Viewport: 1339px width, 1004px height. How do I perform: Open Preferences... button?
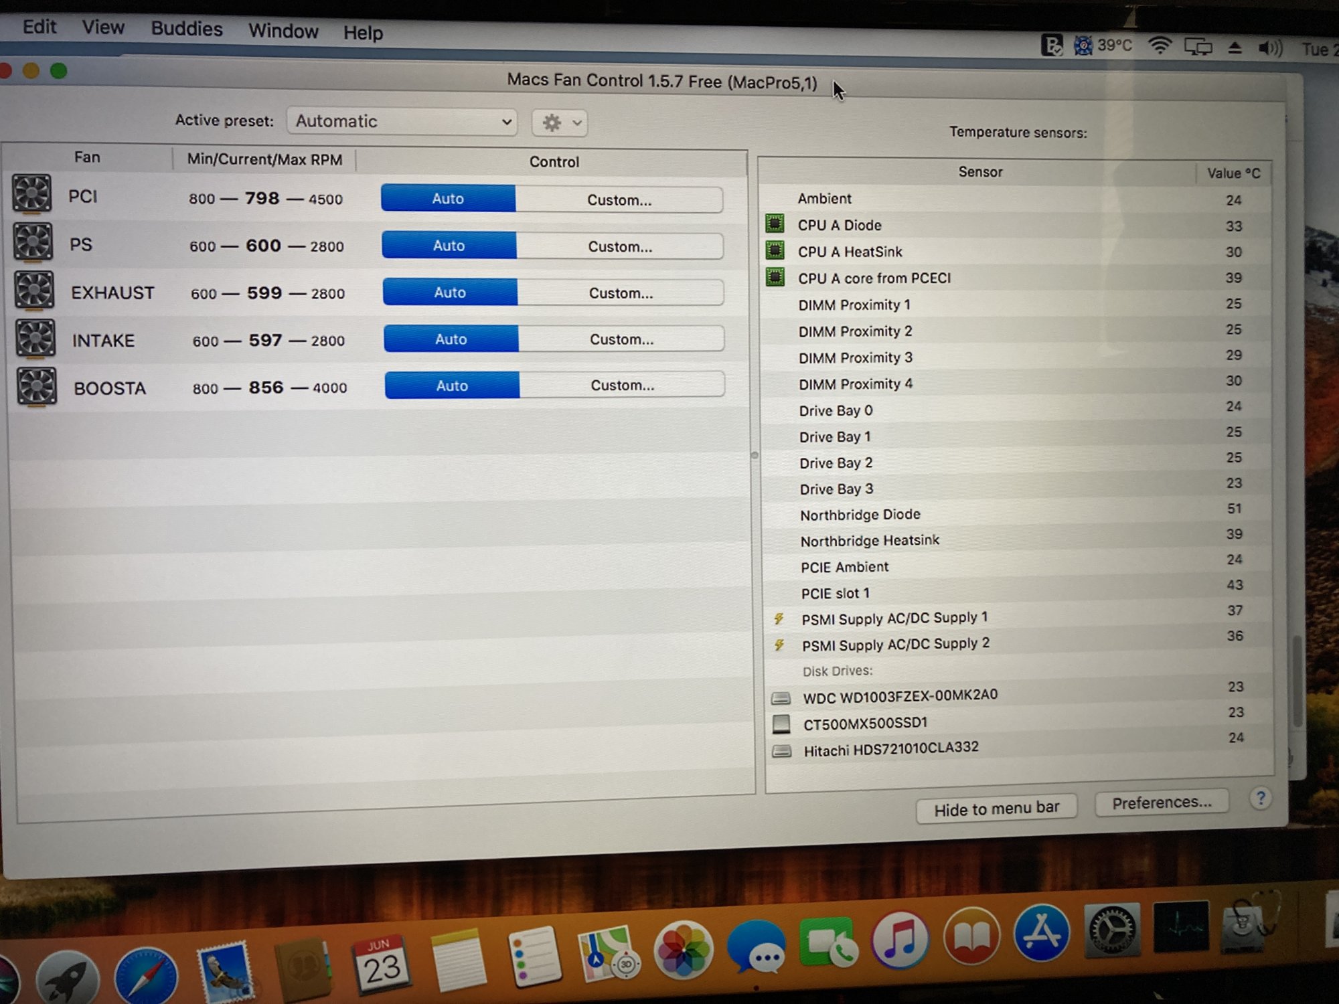[1162, 802]
